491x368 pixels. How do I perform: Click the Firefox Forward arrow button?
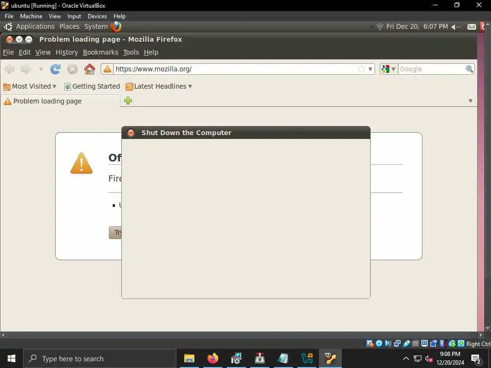[26, 69]
